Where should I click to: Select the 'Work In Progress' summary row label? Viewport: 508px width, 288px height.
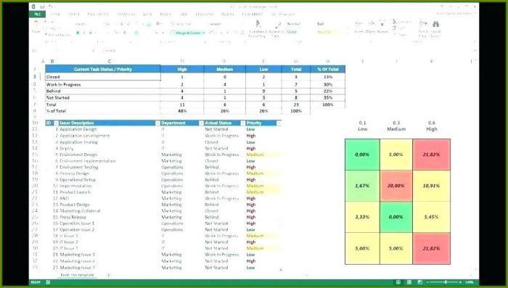click(x=103, y=85)
